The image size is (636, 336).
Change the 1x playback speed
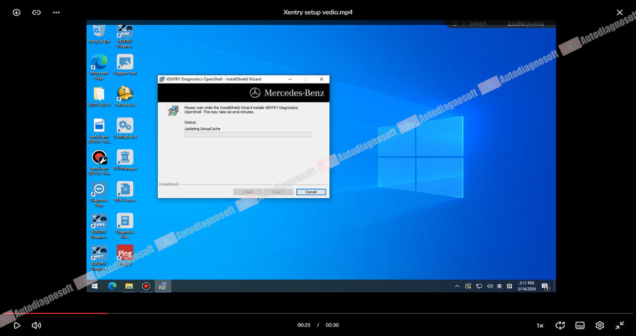(x=540, y=325)
